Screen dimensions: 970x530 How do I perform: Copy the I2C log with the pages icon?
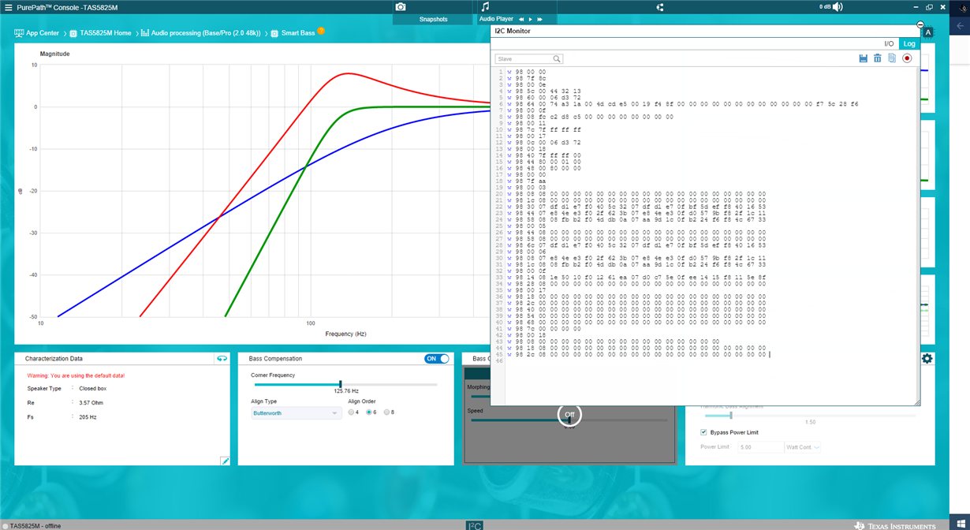pyautogui.click(x=892, y=58)
